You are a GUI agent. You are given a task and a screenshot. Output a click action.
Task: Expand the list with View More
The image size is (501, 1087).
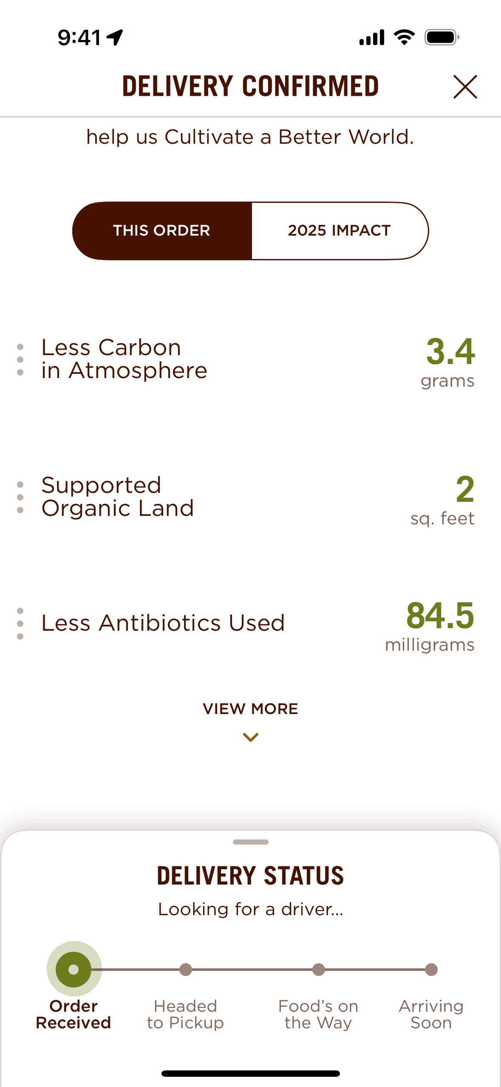click(x=250, y=709)
